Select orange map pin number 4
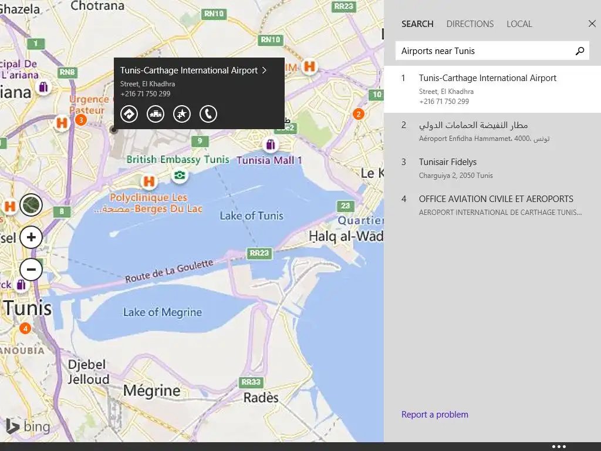Viewport: 601px width, 451px height. (x=25, y=328)
